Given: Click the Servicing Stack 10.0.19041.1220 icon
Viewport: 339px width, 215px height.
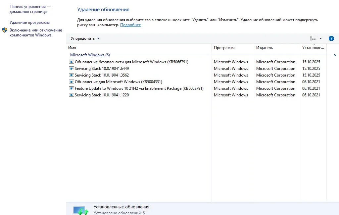Looking at the screenshot, I should click(x=71, y=95).
